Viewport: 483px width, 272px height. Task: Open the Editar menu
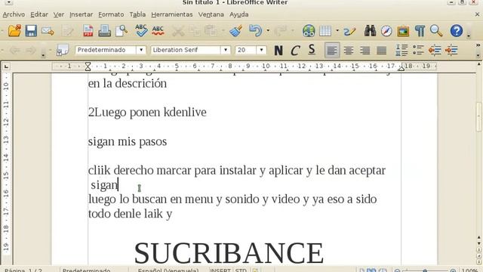[39, 14]
